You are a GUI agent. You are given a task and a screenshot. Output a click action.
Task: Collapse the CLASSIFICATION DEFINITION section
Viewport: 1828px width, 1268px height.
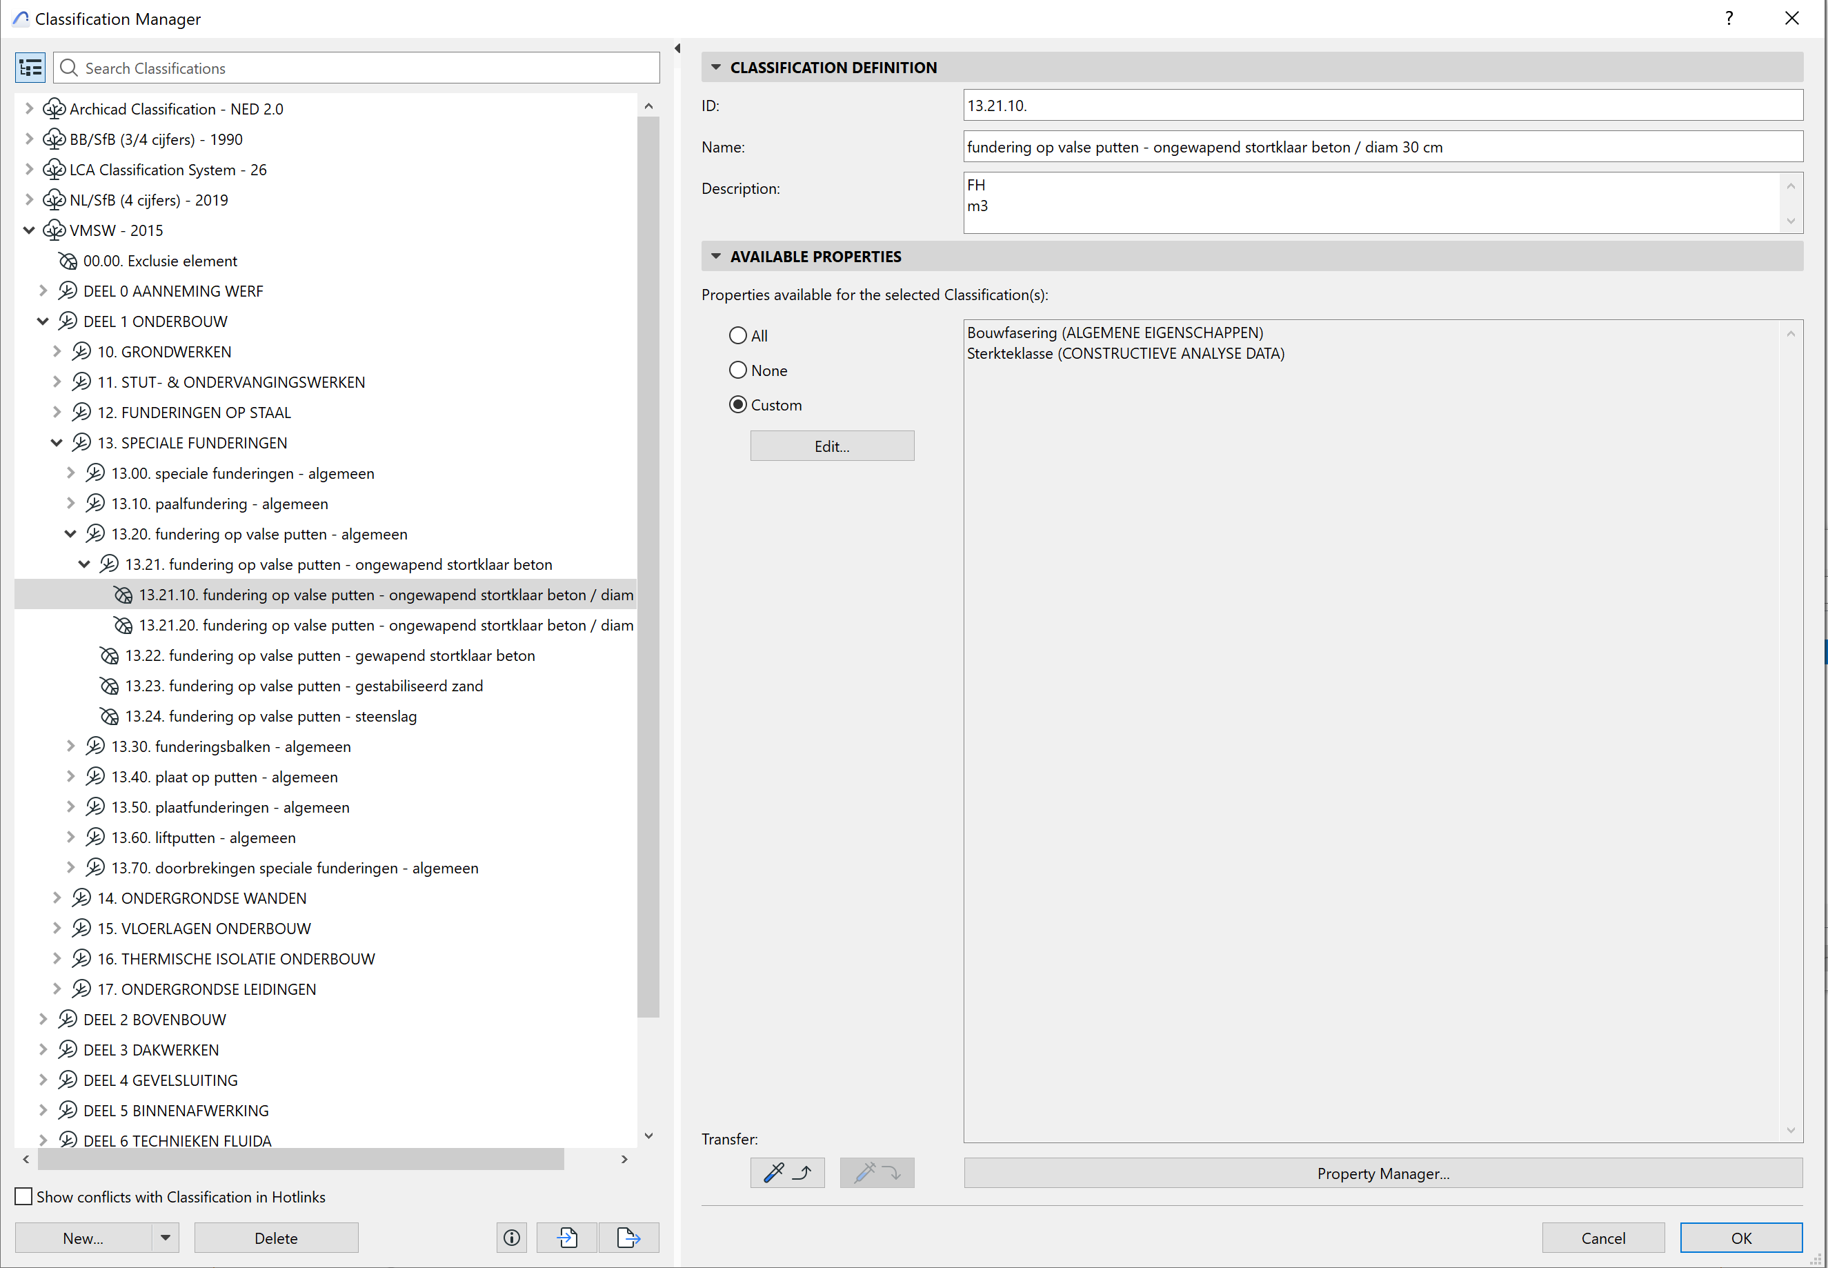pyautogui.click(x=716, y=68)
